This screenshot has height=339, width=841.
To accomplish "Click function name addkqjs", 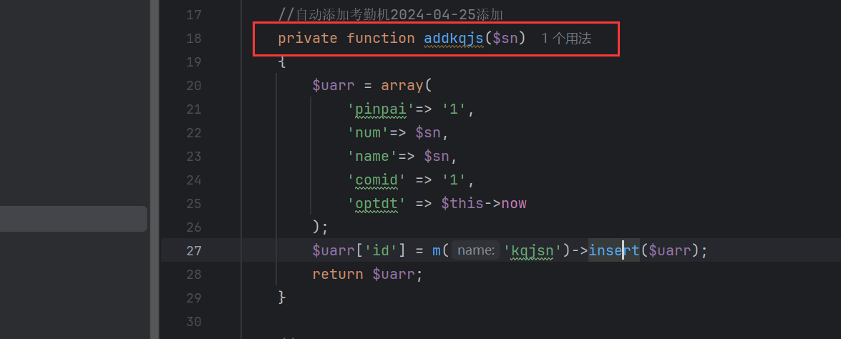I will tap(454, 39).
